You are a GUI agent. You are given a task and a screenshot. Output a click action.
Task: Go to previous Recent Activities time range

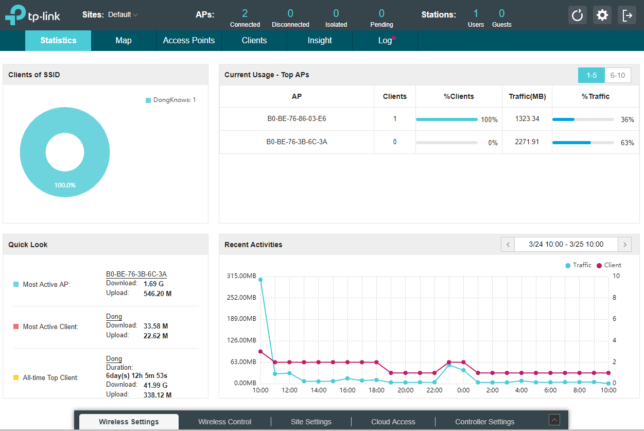coord(508,245)
